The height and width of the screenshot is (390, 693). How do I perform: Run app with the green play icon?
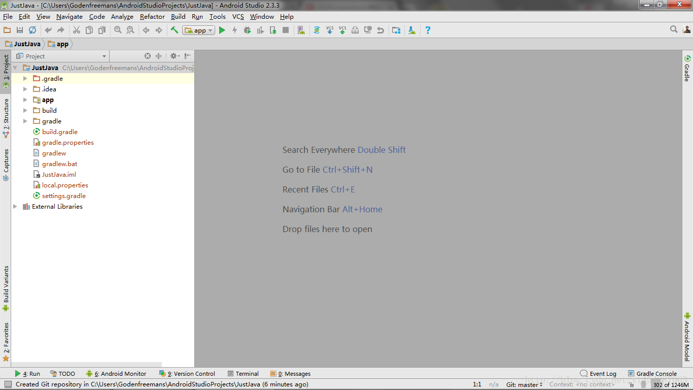tap(222, 30)
